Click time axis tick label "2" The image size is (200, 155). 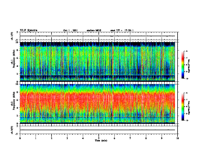[52, 138]
